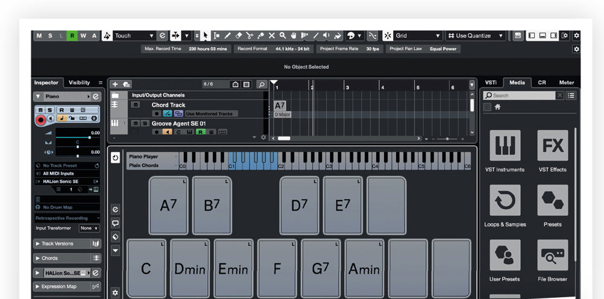This screenshot has height=299, width=604.
Task: Select the Mute X tool
Action: tap(272, 36)
